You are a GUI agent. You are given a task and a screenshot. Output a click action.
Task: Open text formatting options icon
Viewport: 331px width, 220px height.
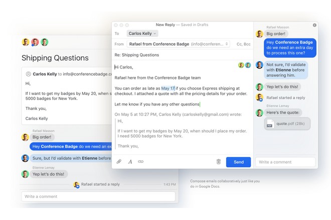(x=130, y=161)
